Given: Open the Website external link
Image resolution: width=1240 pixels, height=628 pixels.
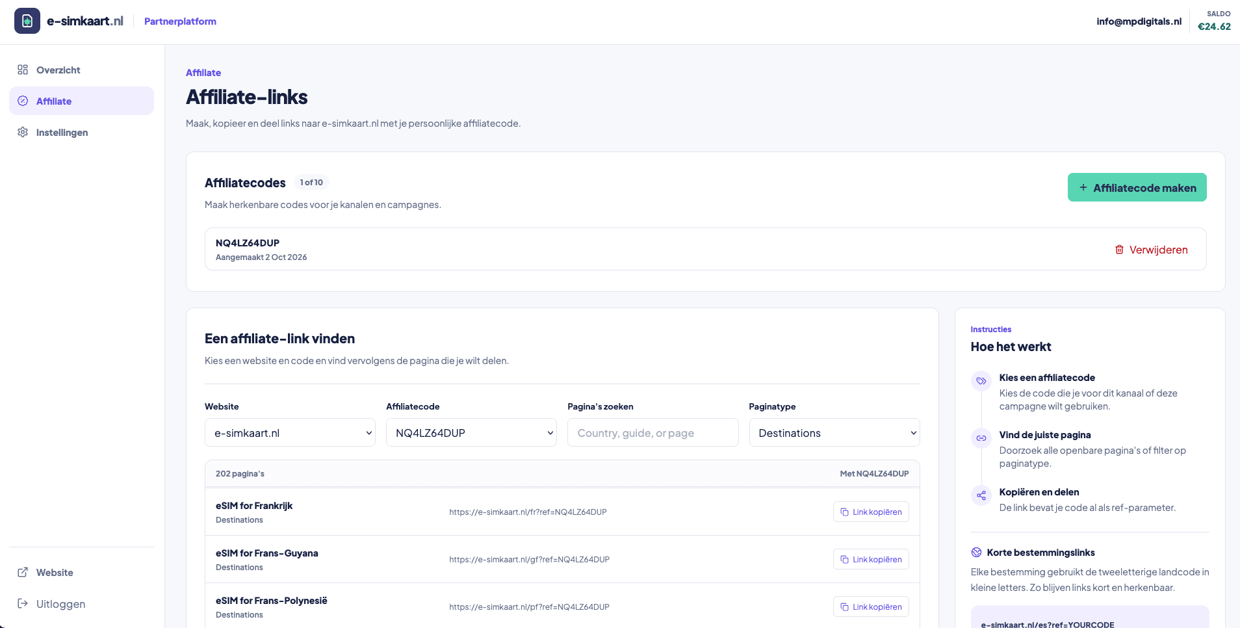Looking at the screenshot, I should coord(81,572).
